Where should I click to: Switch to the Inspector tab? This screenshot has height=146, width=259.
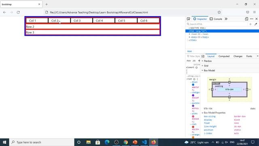(200, 19)
